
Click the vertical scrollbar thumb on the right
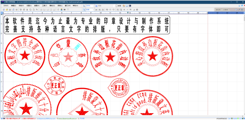tap(244, 18)
